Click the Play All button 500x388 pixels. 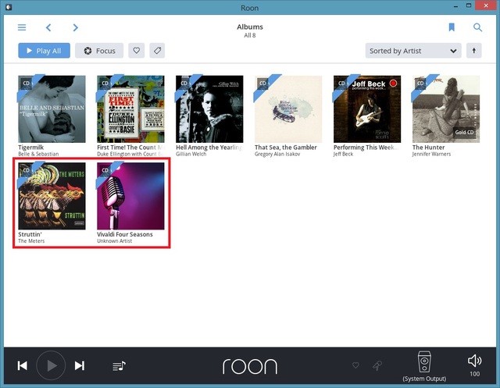pos(45,51)
